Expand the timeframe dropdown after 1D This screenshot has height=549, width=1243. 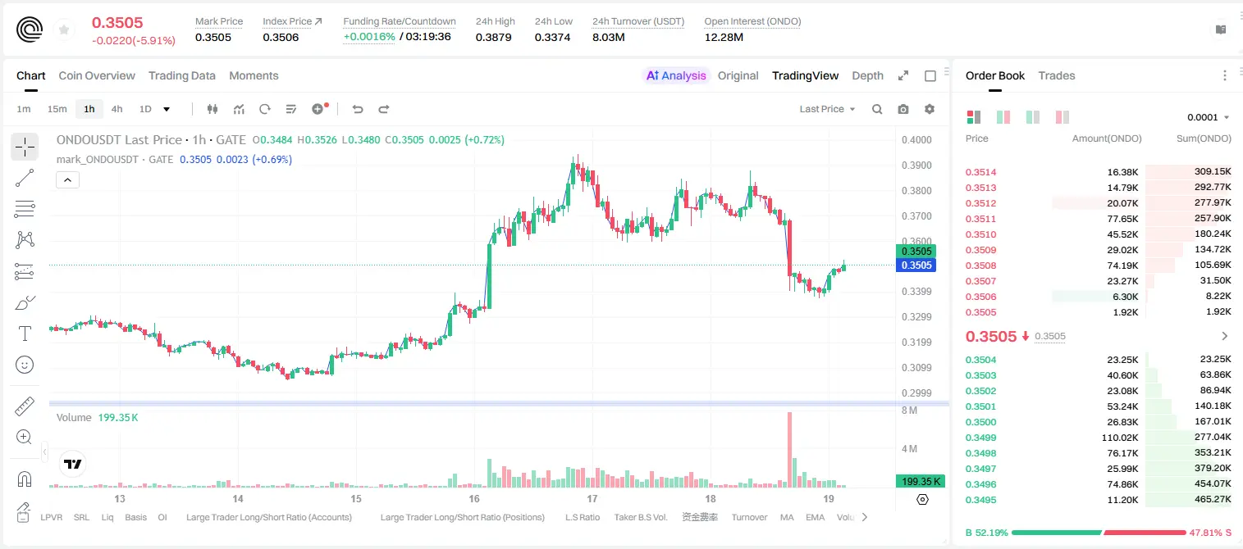[x=167, y=109]
